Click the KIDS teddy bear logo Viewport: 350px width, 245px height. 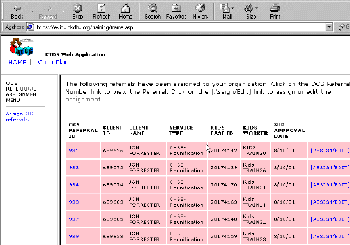(x=21, y=47)
